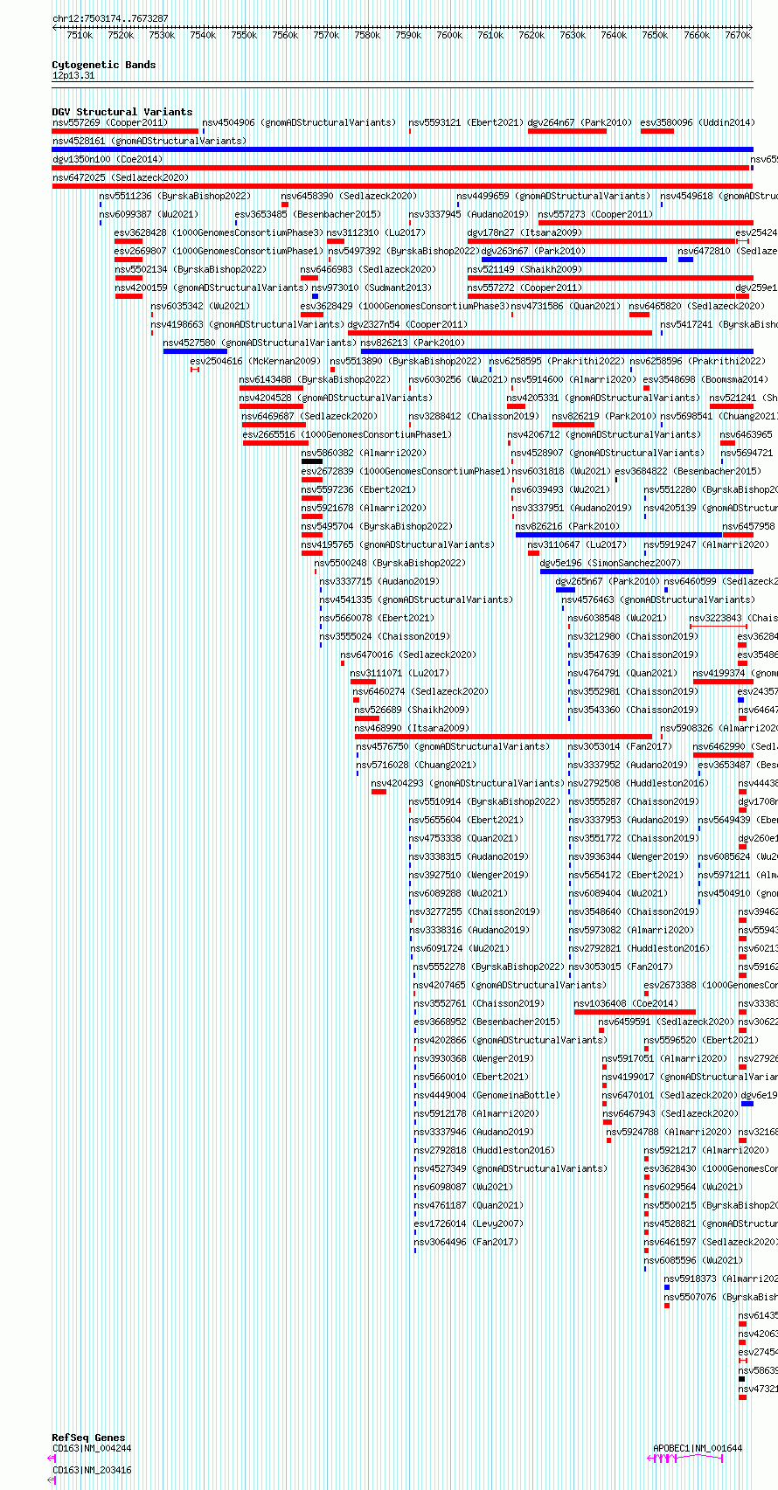
Task: Open variant esv3653485 (Besenbacher2015)
Action: (308, 214)
